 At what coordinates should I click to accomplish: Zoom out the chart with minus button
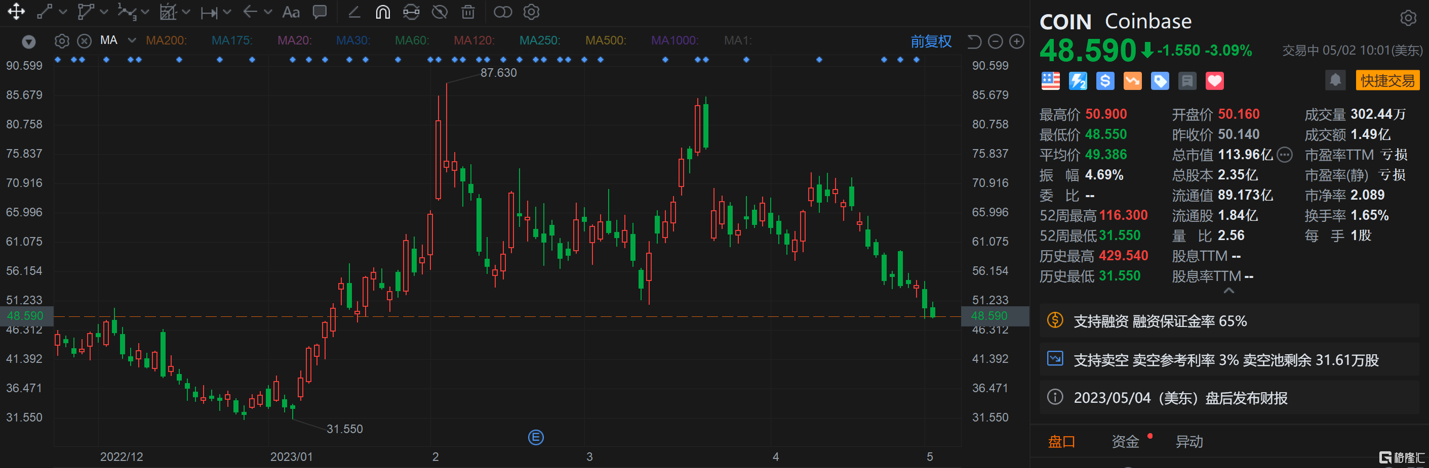pyautogui.click(x=996, y=41)
